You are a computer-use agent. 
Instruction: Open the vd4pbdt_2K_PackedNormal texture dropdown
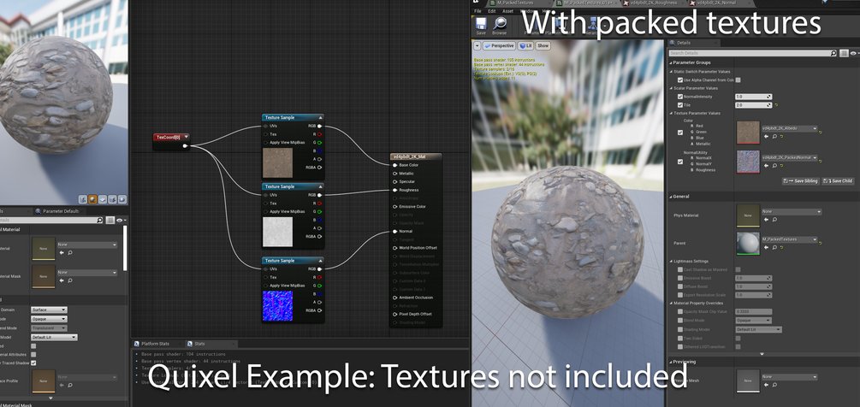(790, 158)
